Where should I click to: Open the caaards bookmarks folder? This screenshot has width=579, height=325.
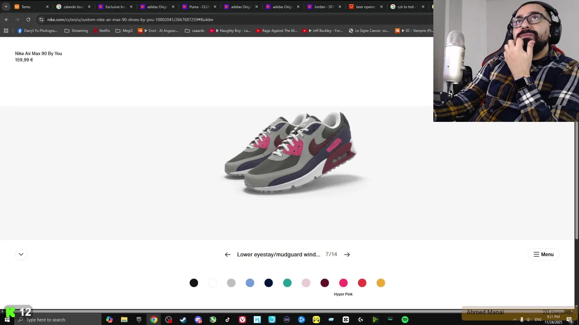(x=195, y=31)
